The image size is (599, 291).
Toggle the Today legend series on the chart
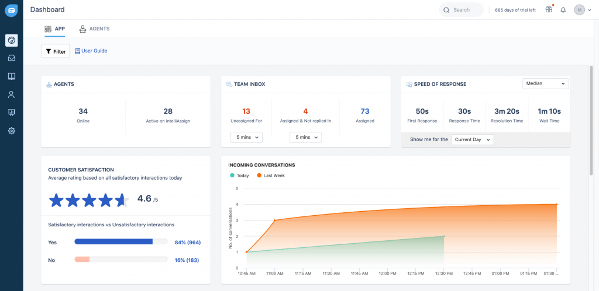[239, 176]
